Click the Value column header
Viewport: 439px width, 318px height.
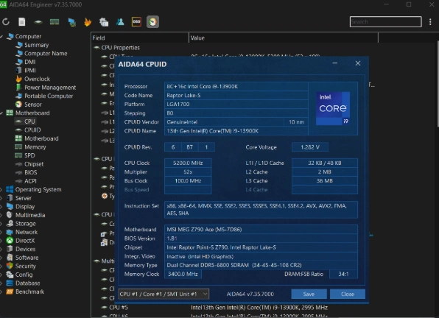pyautogui.click(x=284, y=38)
